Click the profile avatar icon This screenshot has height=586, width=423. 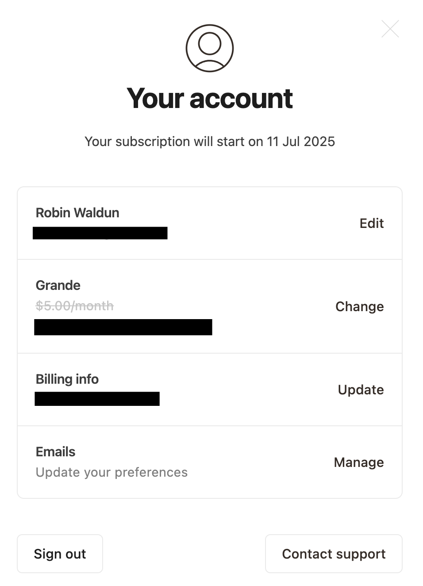[x=210, y=48]
